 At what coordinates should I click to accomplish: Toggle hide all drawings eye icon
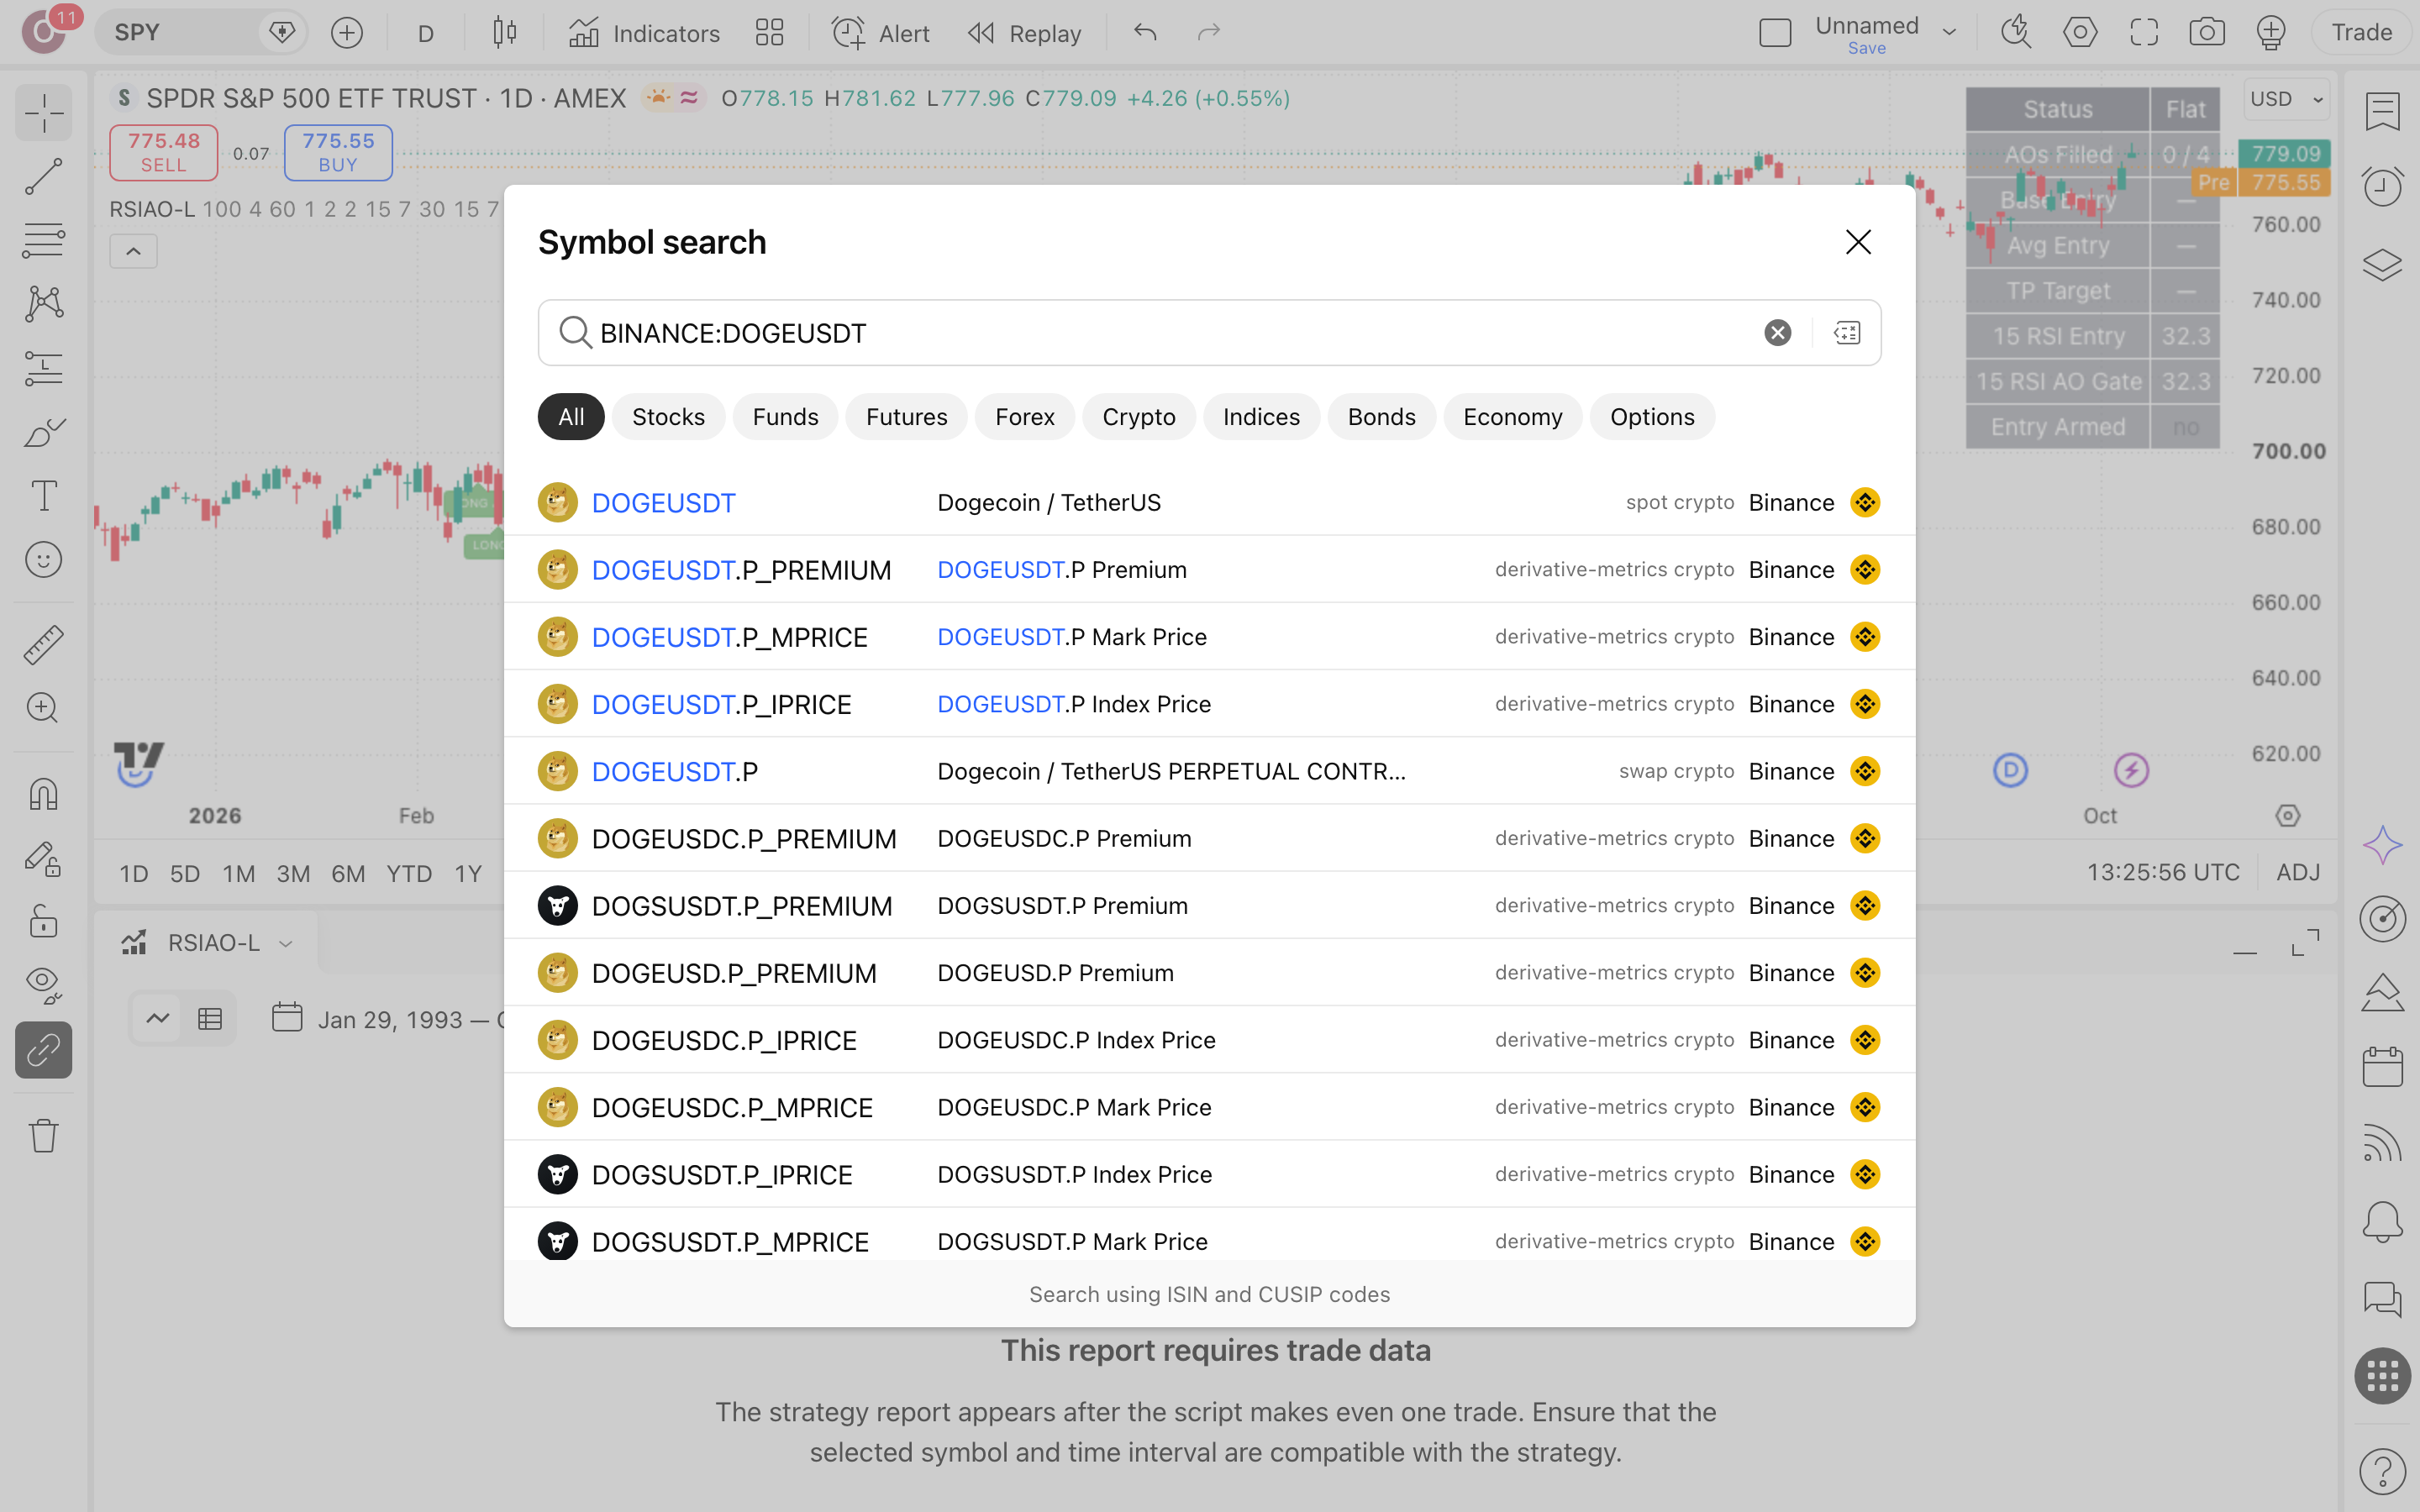44,985
